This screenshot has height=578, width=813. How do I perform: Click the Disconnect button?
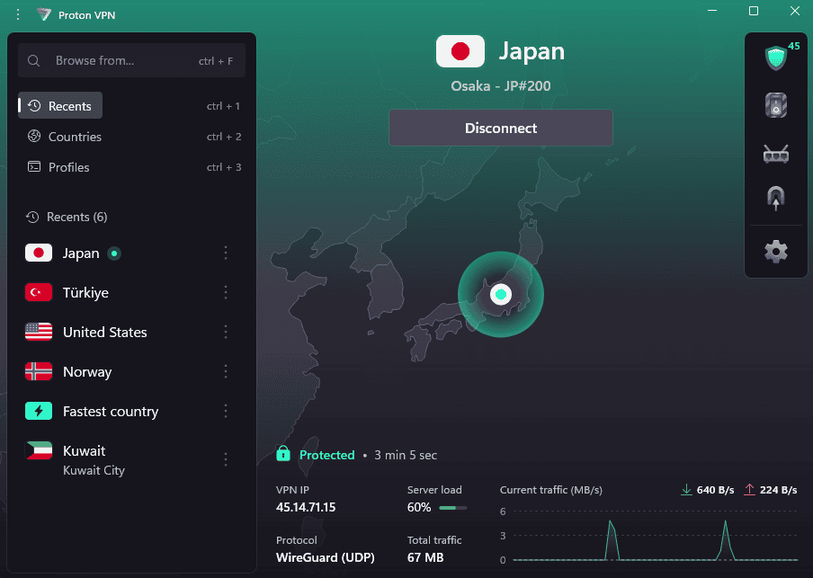500,128
